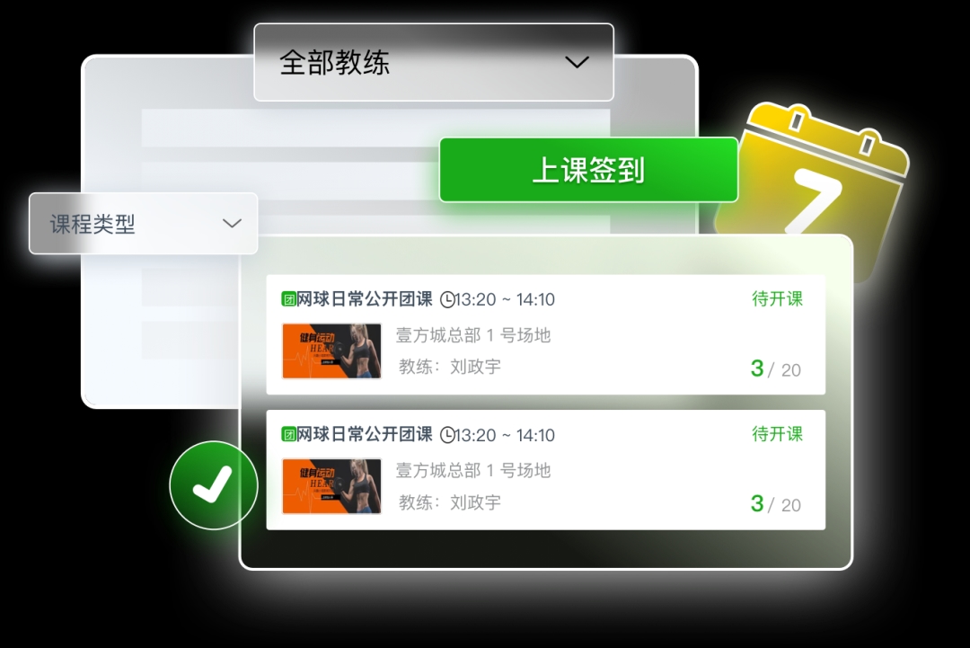Expand the 课程类型 dropdown chevron
This screenshot has height=648, width=970.
point(232,224)
